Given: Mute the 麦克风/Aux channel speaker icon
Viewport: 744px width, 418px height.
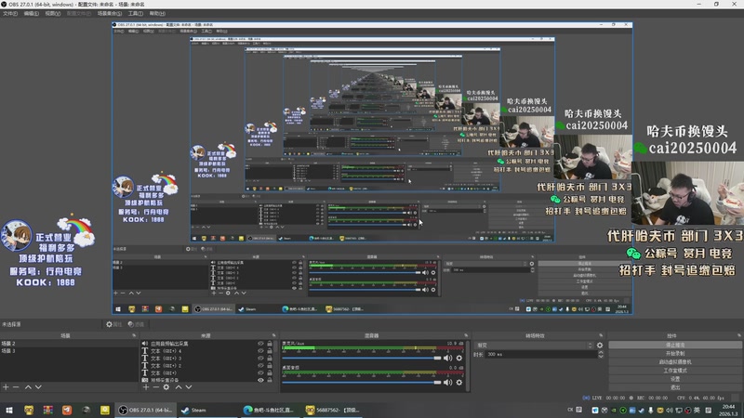Looking at the screenshot, I should pos(447,358).
